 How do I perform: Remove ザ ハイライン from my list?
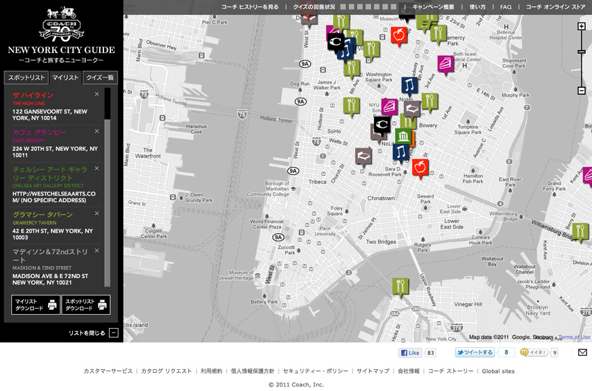click(97, 94)
